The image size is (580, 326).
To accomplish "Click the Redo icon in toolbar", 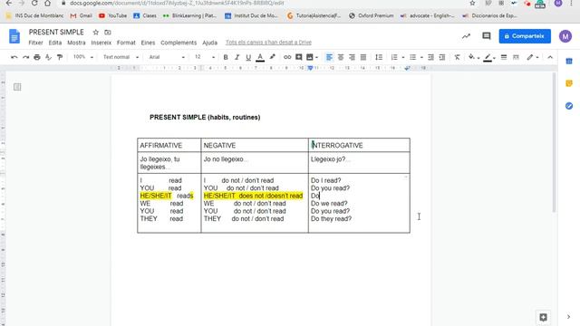I will (25, 57).
